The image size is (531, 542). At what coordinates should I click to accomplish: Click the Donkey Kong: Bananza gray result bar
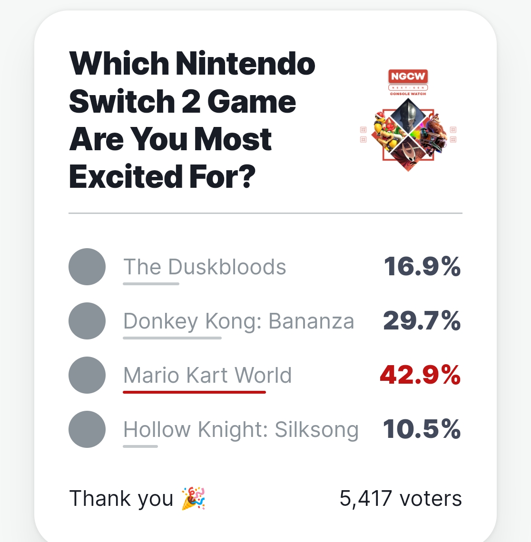pyautogui.click(x=172, y=338)
